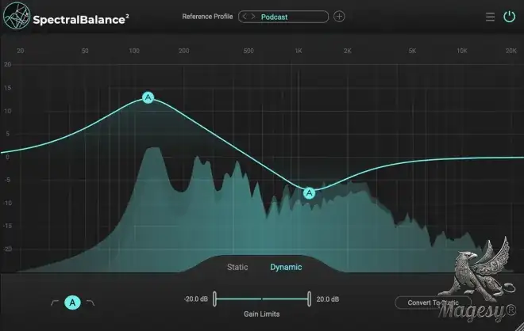Click the Gain Limits label
This screenshot has width=524, height=331.
[262, 314]
